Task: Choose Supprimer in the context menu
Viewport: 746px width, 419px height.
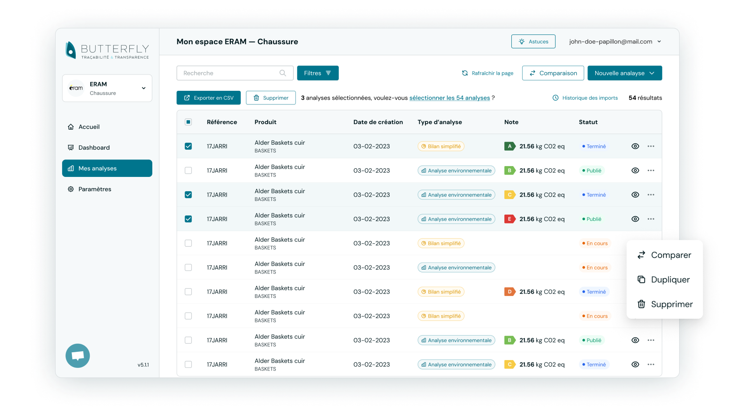Action: [664, 304]
